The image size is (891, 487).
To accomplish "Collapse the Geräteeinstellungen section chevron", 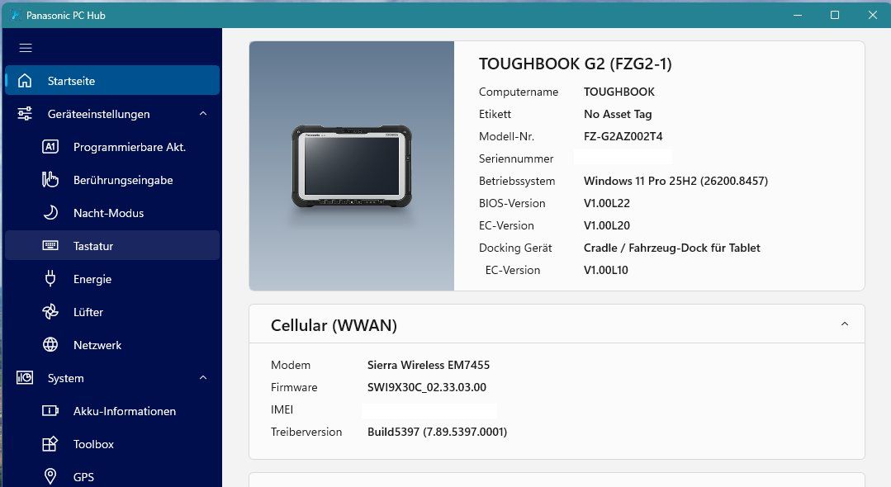I will coord(203,114).
